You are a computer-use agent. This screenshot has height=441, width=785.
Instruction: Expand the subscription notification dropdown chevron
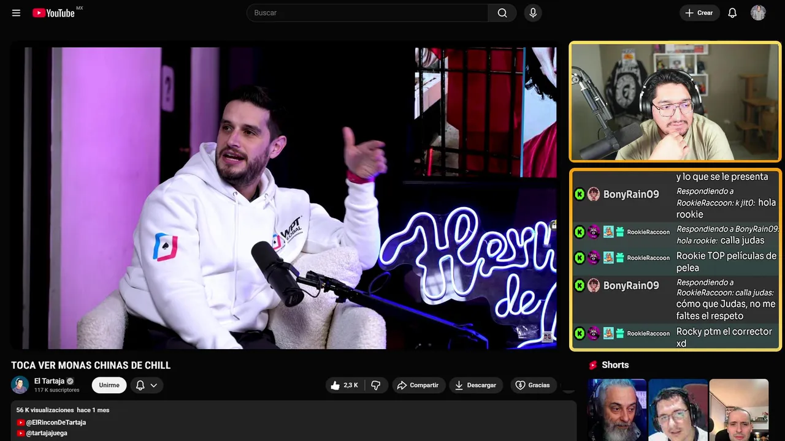[154, 385]
